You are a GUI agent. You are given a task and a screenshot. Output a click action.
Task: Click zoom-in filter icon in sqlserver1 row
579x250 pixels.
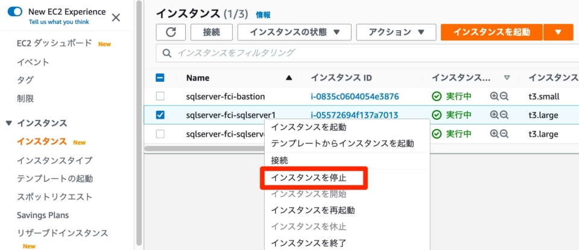click(x=494, y=115)
